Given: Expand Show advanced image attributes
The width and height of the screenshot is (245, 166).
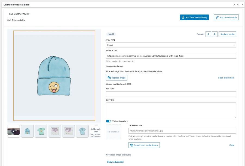Looking at the screenshot, I should click(x=115, y=162).
